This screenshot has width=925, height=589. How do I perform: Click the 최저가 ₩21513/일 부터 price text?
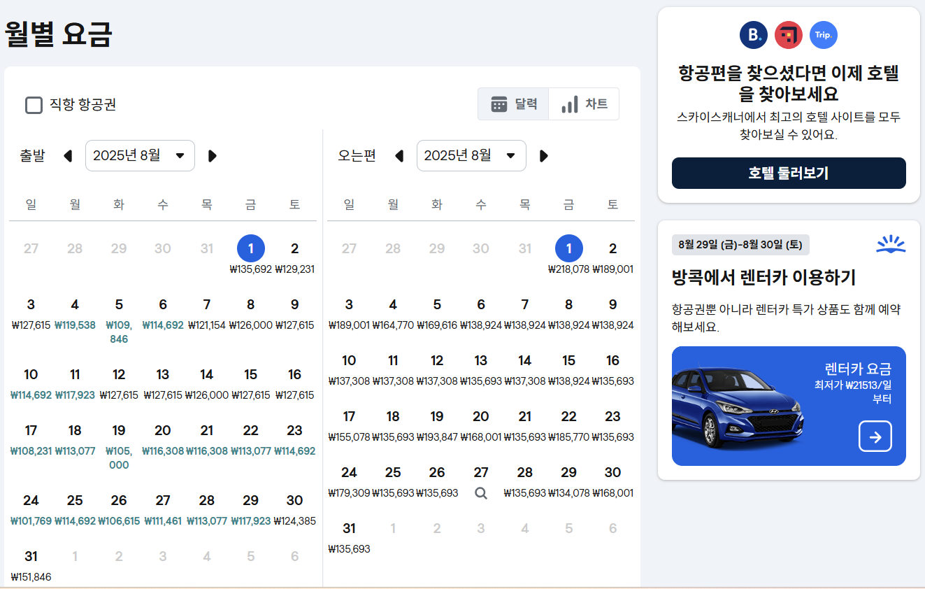tap(853, 392)
